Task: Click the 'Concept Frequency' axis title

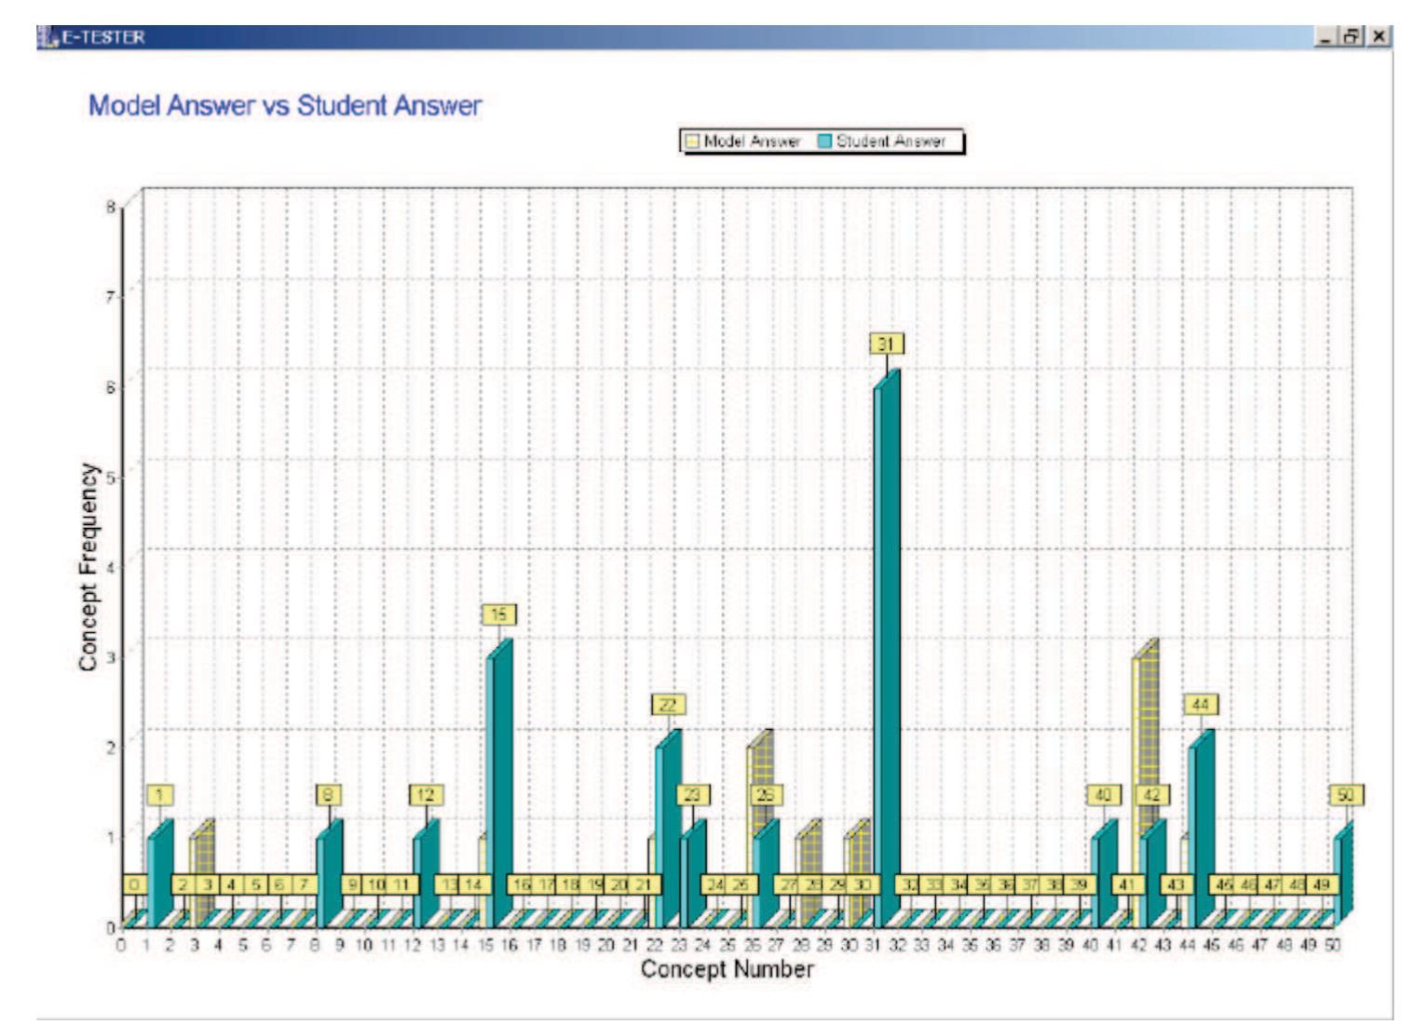Action: pyautogui.click(x=88, y=567)
